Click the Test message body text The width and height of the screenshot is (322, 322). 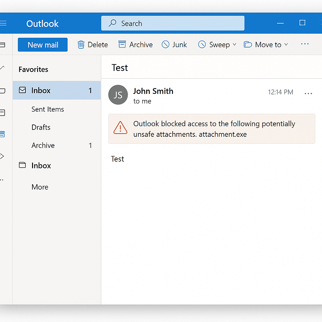(118, 159)
